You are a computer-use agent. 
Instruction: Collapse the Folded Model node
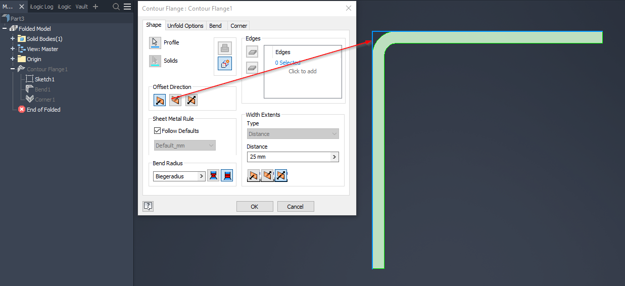pos(5,29)
